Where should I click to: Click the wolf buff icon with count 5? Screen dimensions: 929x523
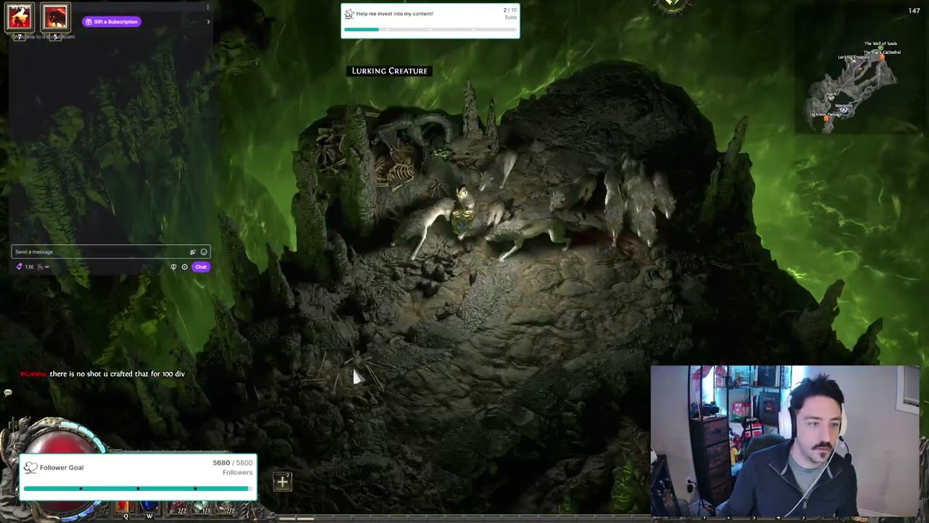[x=55, y=17]
